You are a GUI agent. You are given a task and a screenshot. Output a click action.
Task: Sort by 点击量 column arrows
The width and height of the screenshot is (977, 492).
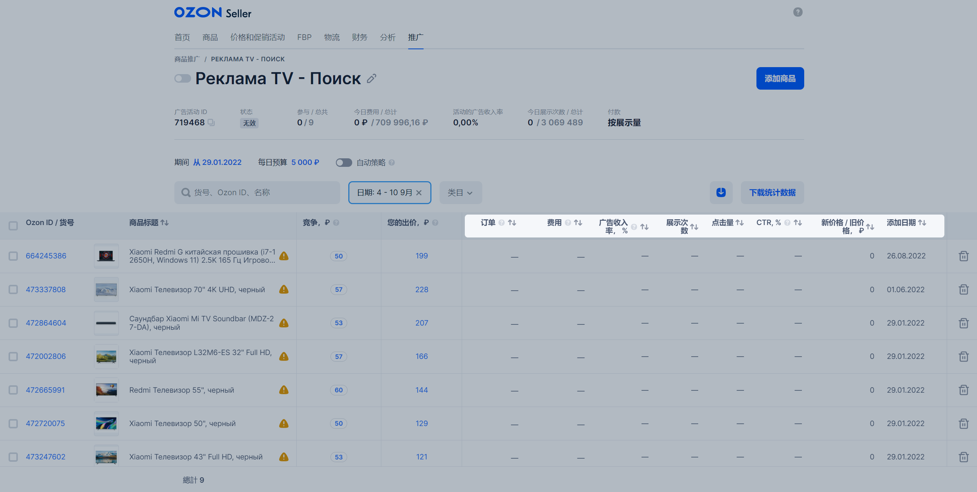[740, 223]
